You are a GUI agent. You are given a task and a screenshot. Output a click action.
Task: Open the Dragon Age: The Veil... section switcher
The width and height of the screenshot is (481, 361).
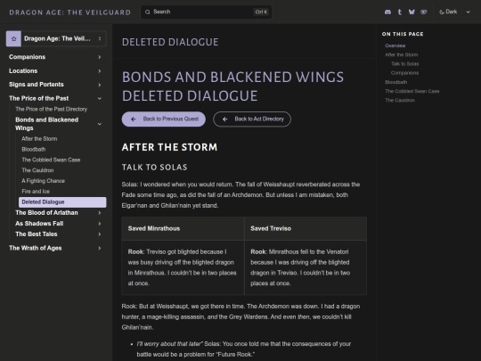pos(56,38)
